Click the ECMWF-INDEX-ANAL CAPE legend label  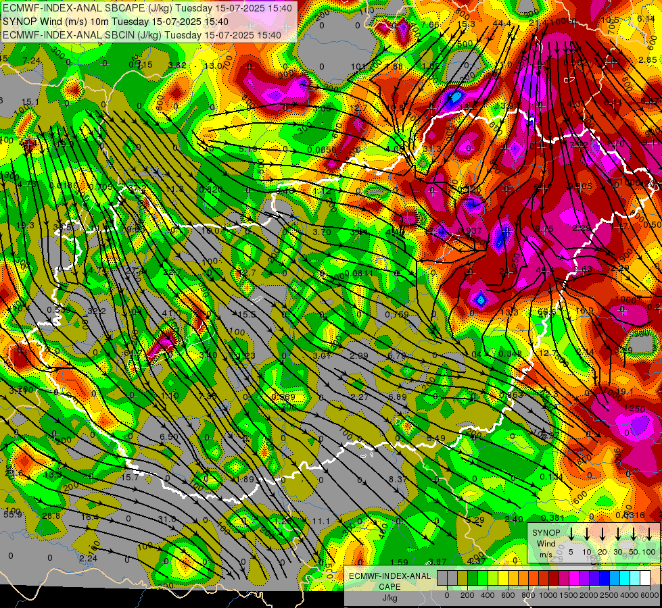(389, 581)
